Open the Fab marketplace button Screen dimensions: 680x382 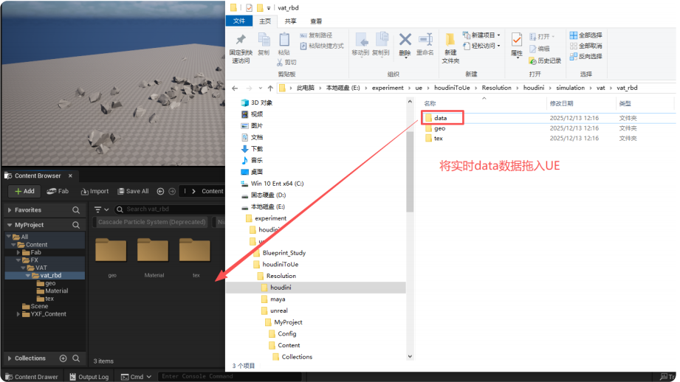(58, 191)
